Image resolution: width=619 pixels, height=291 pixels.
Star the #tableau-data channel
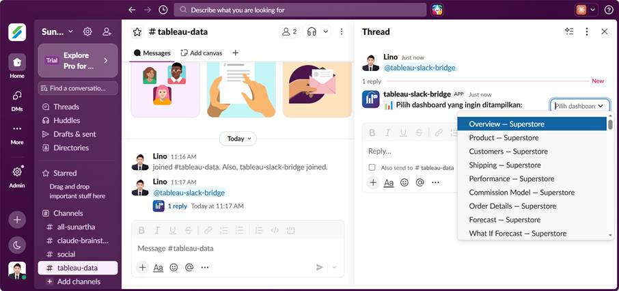pos(137,32)
